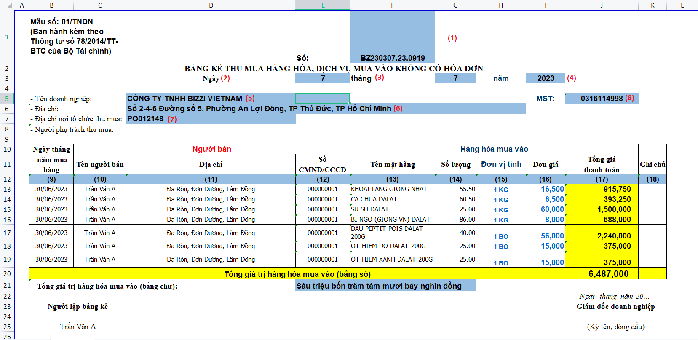This screenshot has width=698, height=340.
Task: Click the Tên mặt hàng header cell
Action: pyautogui.click(x=392, y=164)
